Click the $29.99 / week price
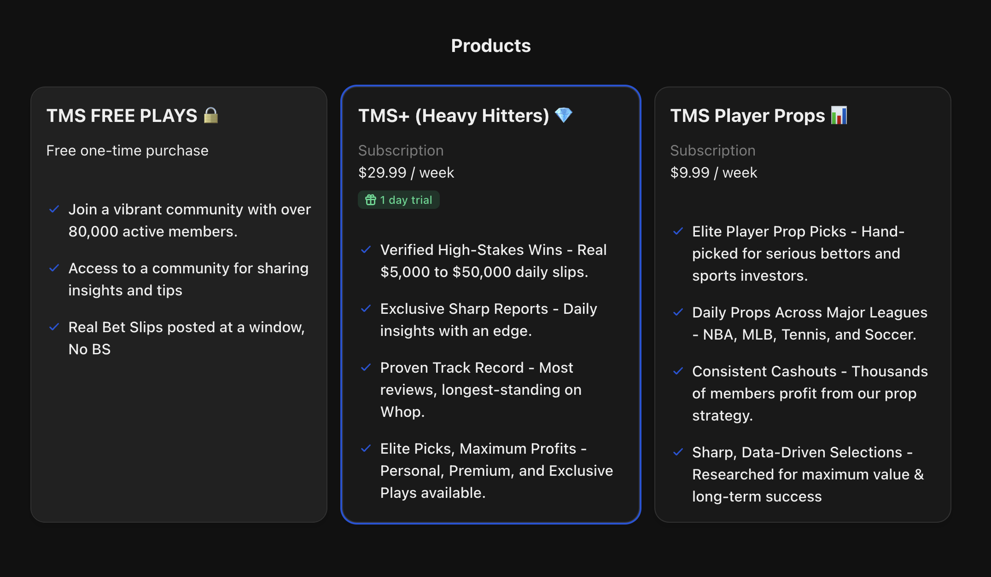Image resolution: width=991 pixels, height=577 pixels. (406, 173)
